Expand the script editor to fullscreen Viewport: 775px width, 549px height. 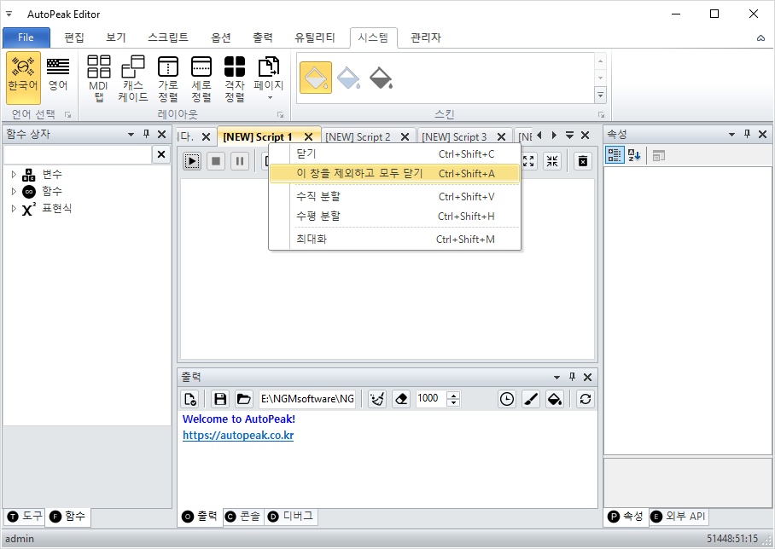pos(528,161)
